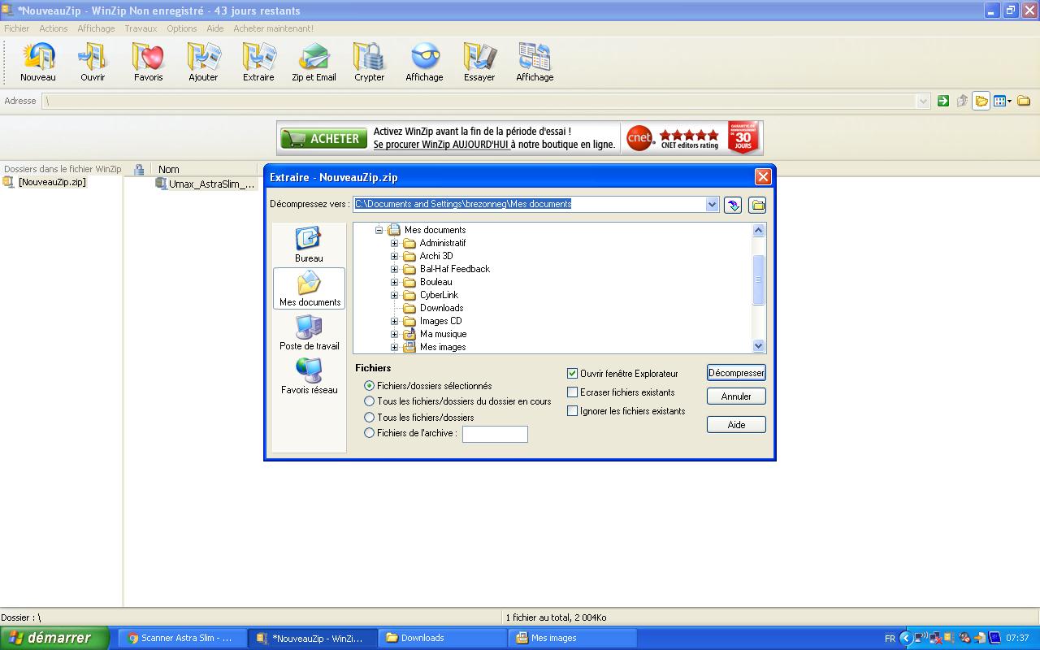1040x650 pixels.
Task: Expand the Bal-Haf Feedback folder node
Action: tap(395, 269)
